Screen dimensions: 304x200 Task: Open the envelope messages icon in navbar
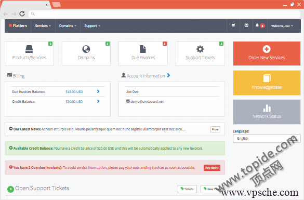tap(246, 25)
